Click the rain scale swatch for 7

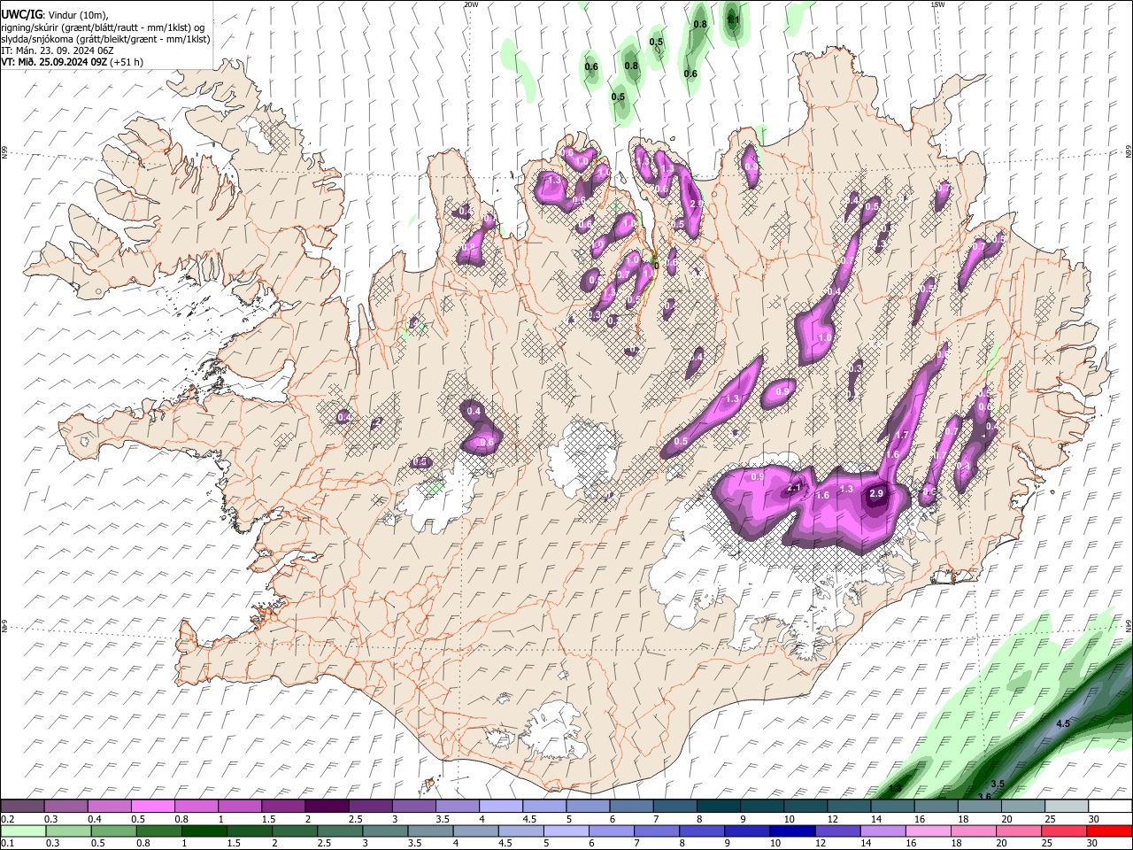tap(656, 831)
